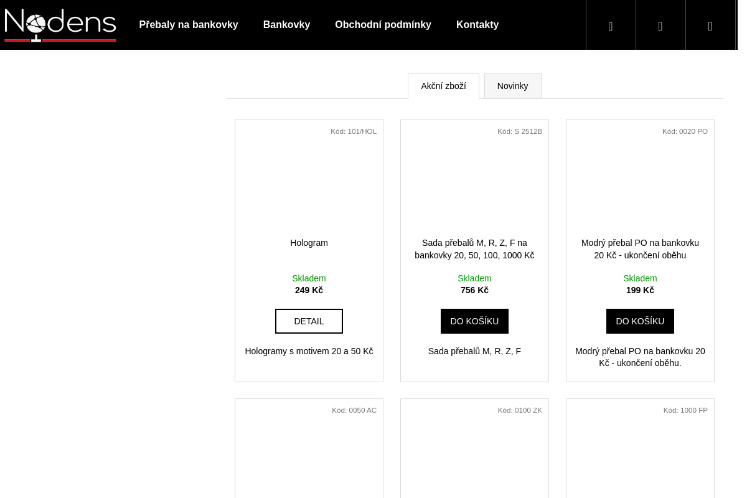Click the price '199 Kč'
The height and width of the screenshot is (498, 747).
640,290
